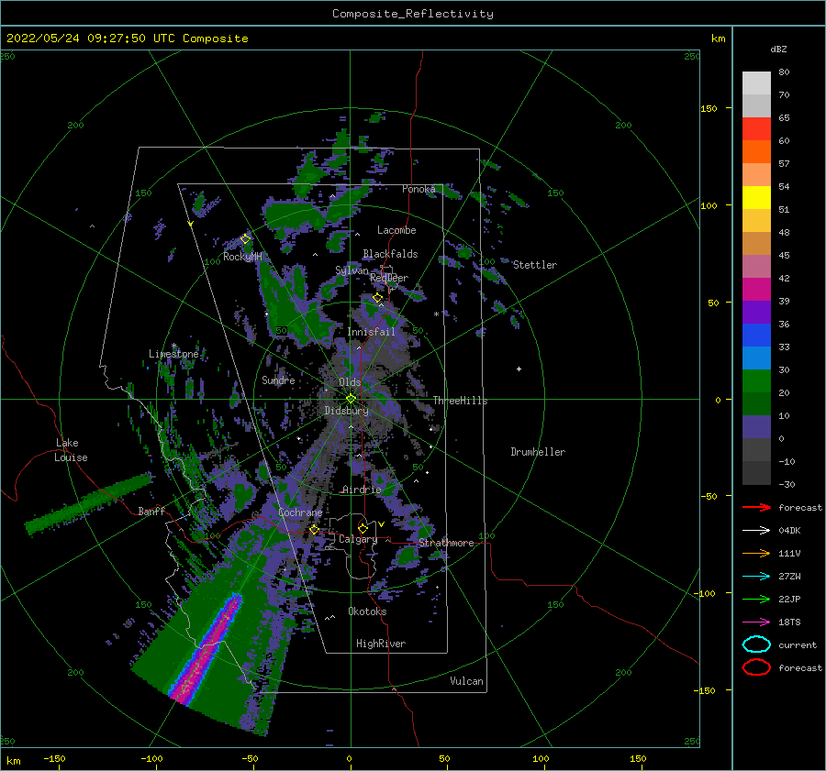
Task: Click the Olds label at map center
Action: tap(350, 382)
